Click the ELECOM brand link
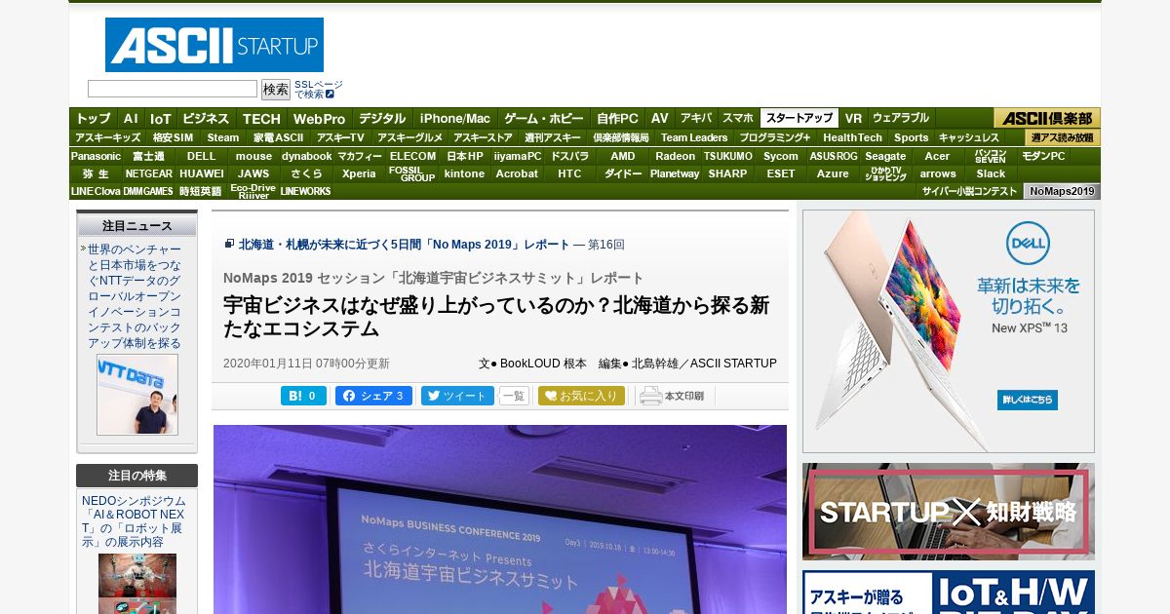 [x=412, y=156]
